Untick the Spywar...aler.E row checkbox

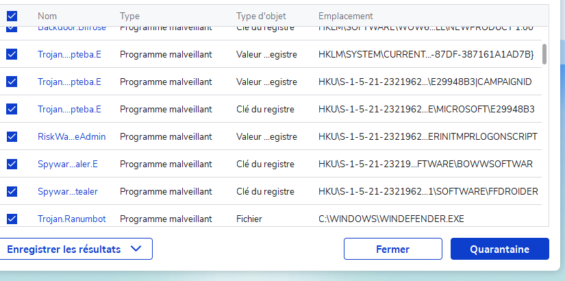pos(12,164)
